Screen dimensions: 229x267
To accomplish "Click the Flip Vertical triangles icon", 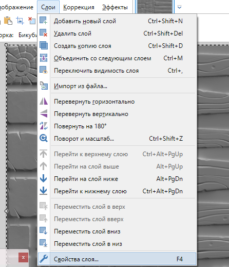I will click(44, 113).
